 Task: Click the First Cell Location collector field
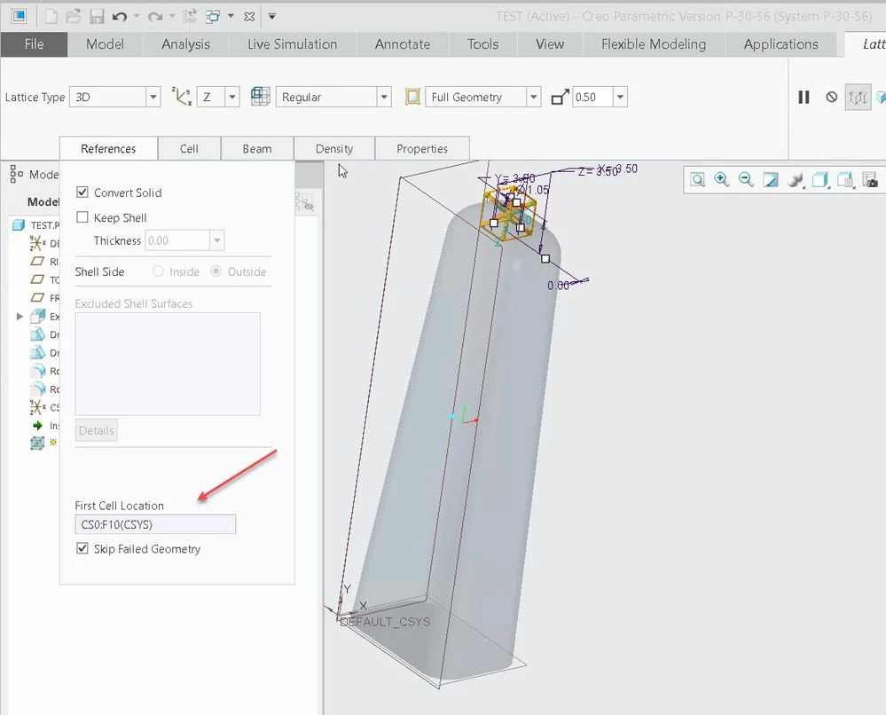[155, 524]
